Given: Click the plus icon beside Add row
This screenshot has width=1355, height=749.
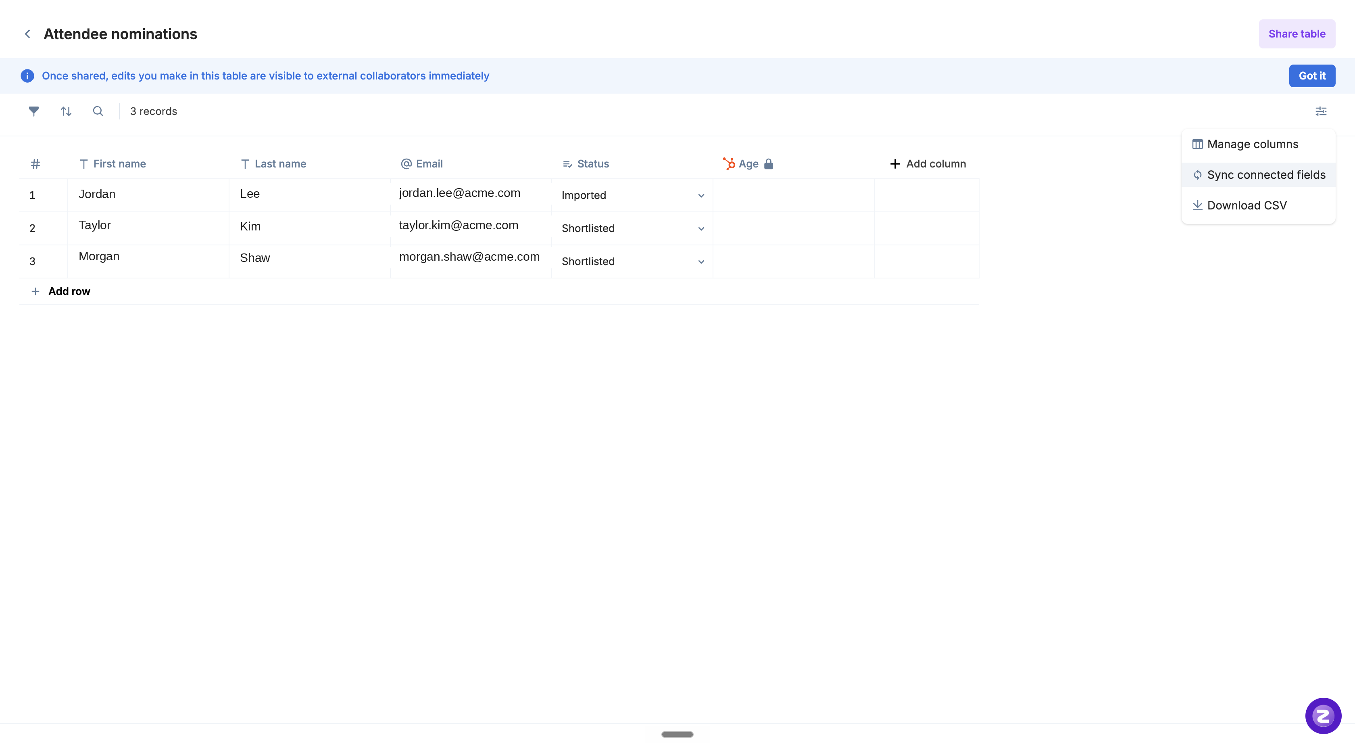Looking at the screenshot, I should point(35,291).
